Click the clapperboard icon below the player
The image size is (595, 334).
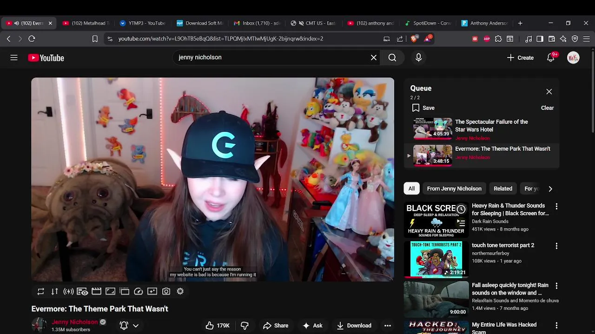(x=96, y=291)
